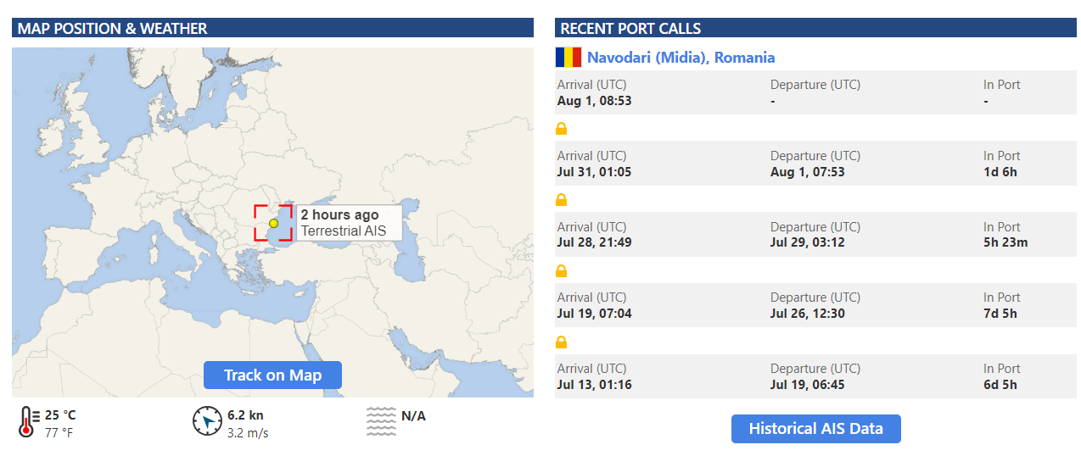Open Navodari (Midia), Romania port link
1081x456 pixels.
[x=681, y=58]
